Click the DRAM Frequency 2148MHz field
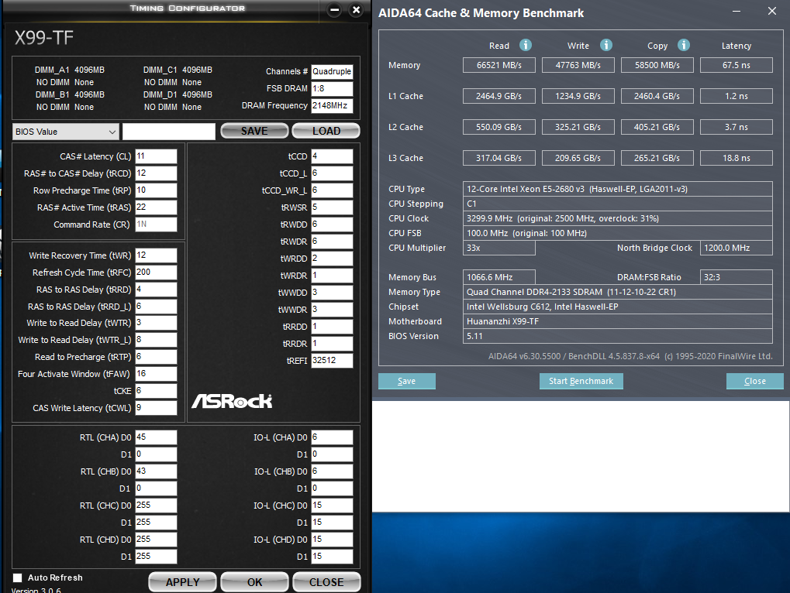Screen dimensions: 790x593 tap(332, 105)
